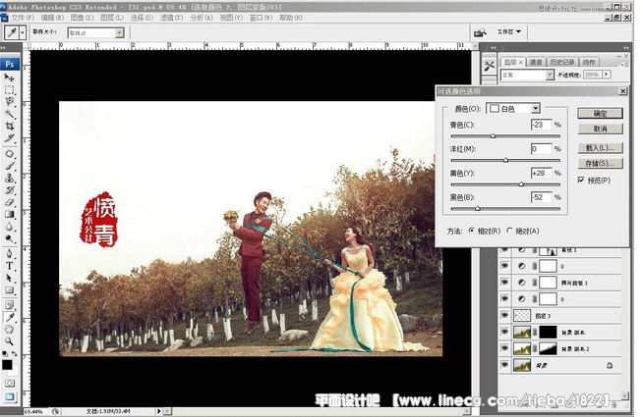
Task: Select the Rectangular Marquee tool
Action: click(9, 89)
